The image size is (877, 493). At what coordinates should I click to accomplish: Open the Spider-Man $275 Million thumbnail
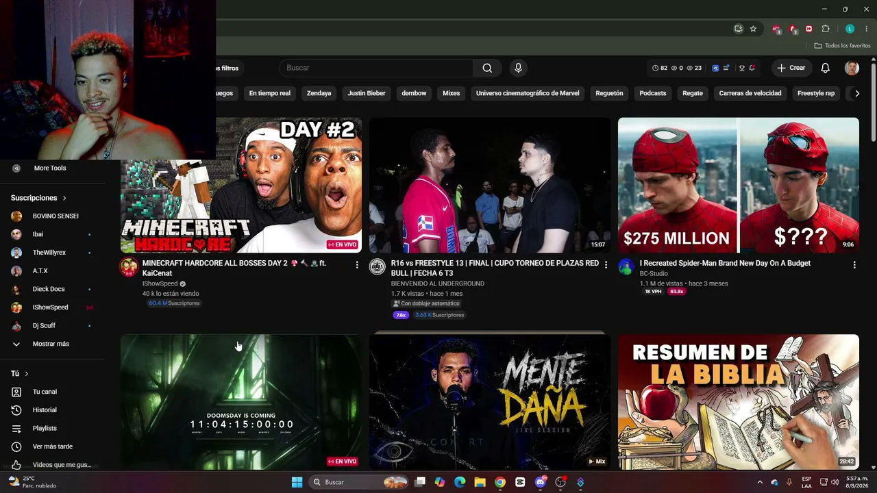[x=739, y=185]
